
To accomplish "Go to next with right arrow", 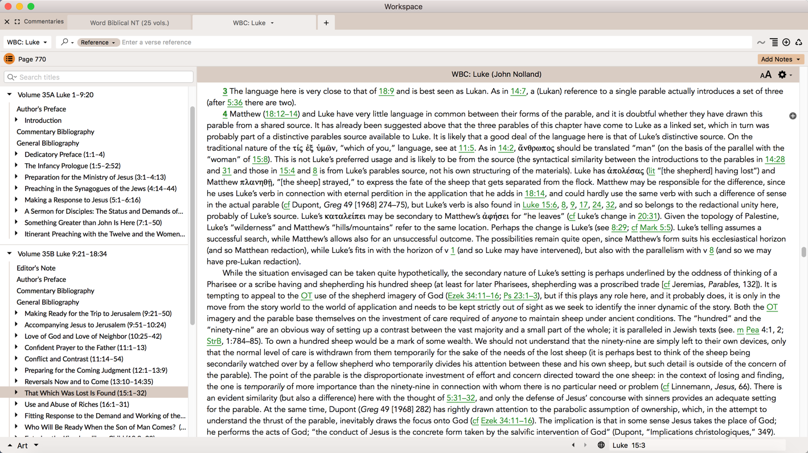I will tap(585, 445).
